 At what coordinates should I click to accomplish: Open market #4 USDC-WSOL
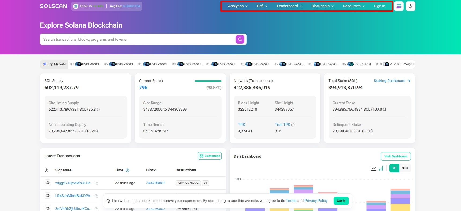[187, 64]
